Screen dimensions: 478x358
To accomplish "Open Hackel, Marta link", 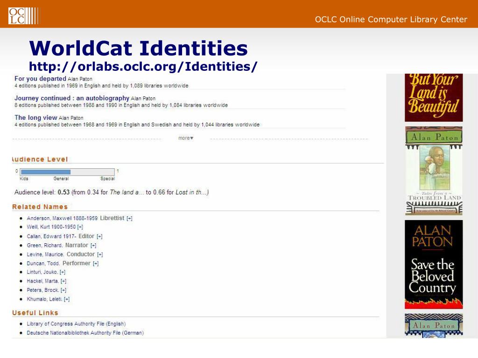I will 42,281.
